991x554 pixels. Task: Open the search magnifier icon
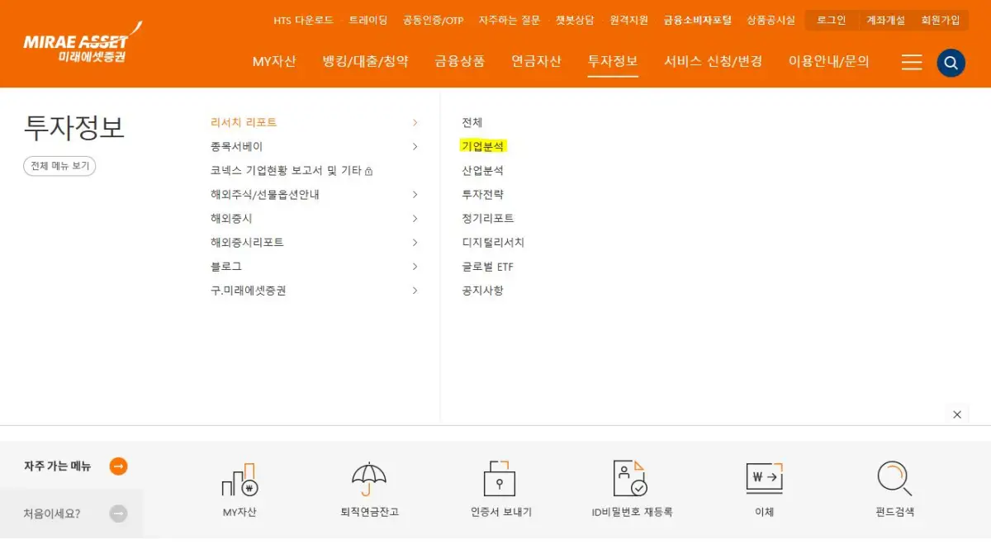(951, 62)
